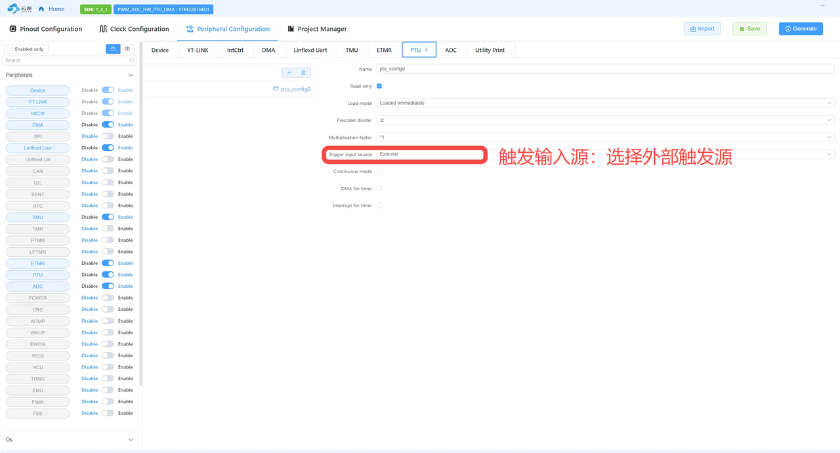840x453 pixels.
Task: Click the Project Manager icon
Action: click(x=291, y=29)
